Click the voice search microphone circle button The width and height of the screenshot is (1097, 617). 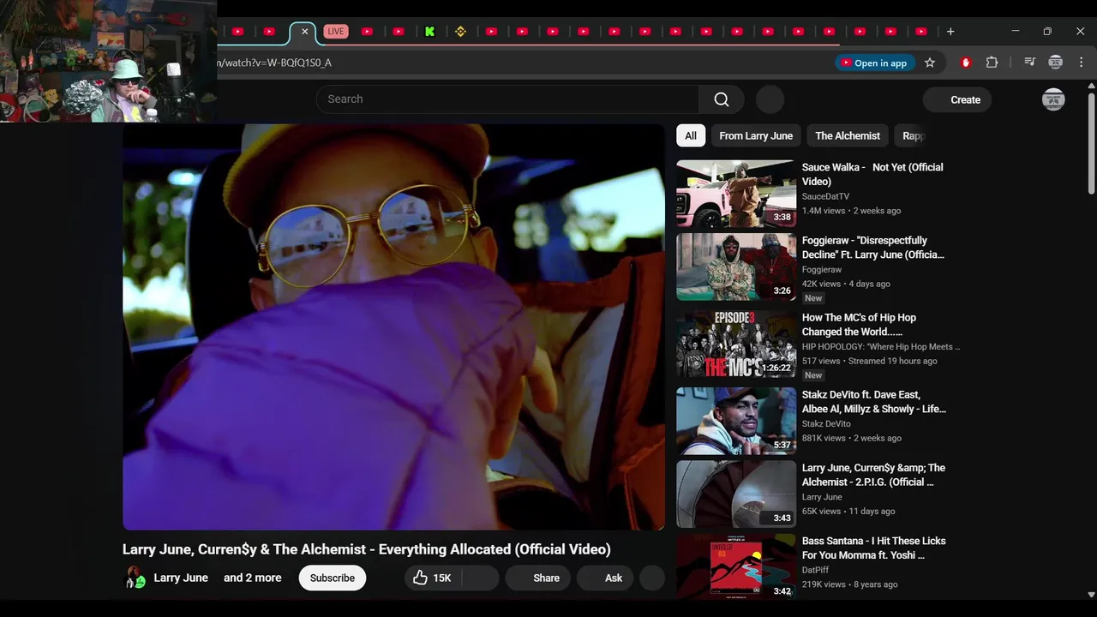[x=770, y=99]
